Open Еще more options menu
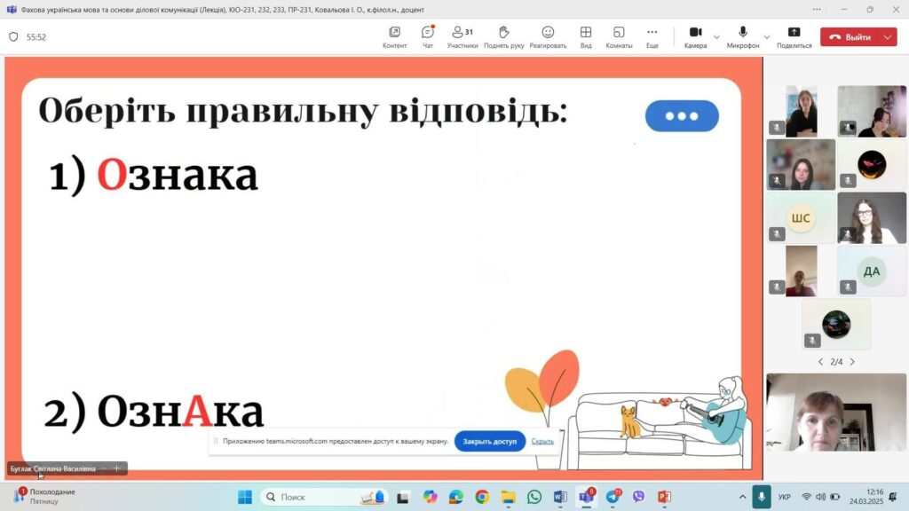 tap(652, 36)
